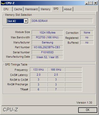Expand the memory slot dropdown arrow
This screenshot has width=99, height=115.
26,21
